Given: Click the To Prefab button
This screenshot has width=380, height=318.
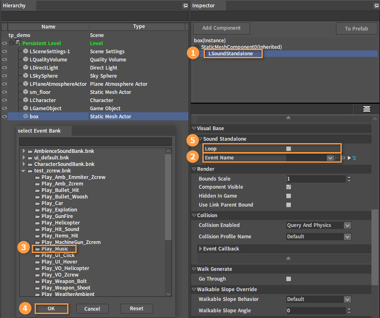Looking at the screenshot, I should point(356,28).
